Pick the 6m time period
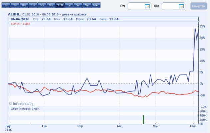The height and width of the screenshot is (133, 210). (x=51, y=6)
